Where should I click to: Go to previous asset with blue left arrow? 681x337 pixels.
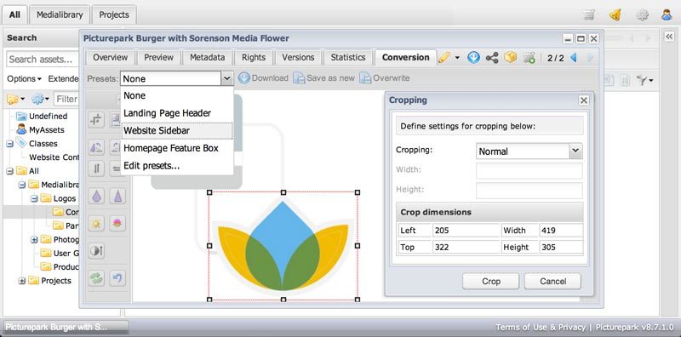(573, 57)
